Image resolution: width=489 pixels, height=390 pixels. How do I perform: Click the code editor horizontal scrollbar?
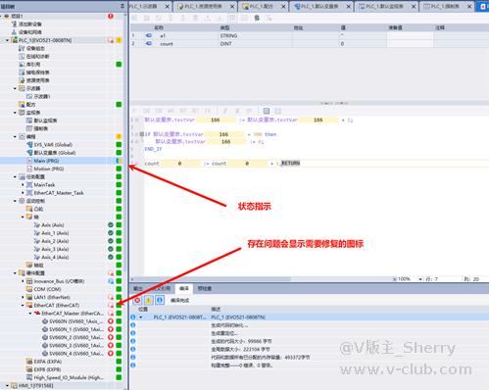[211, 279]
